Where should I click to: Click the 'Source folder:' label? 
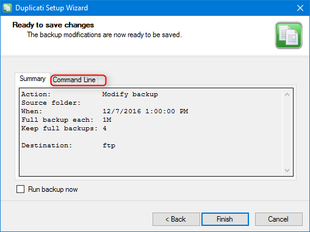pyautogui.click(x=51, y=103)
